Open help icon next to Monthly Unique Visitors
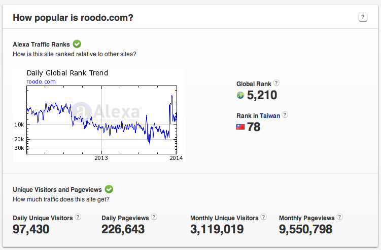The width and height of the screenshot is (381, 250). click(264, 217)
